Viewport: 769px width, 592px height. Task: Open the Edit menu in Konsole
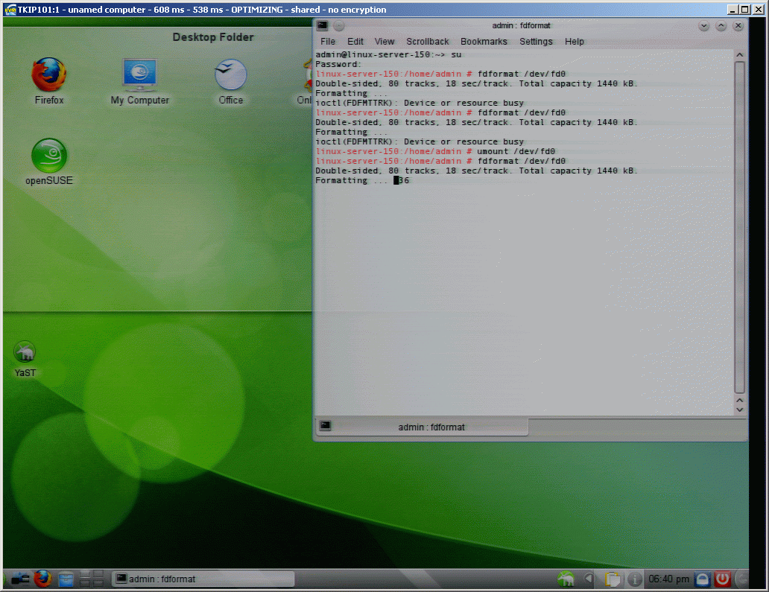coord(355,42)
